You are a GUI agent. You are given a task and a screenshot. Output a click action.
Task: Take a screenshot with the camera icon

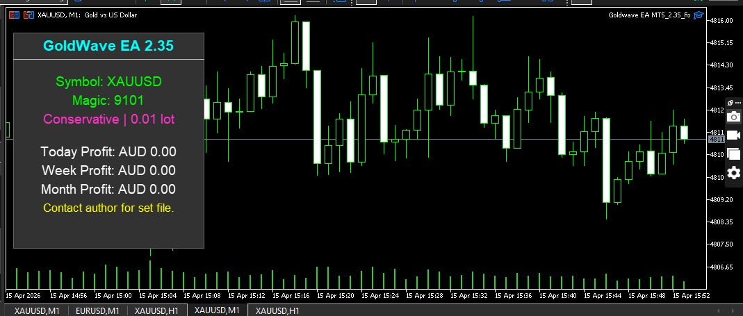tap(733, 117)
